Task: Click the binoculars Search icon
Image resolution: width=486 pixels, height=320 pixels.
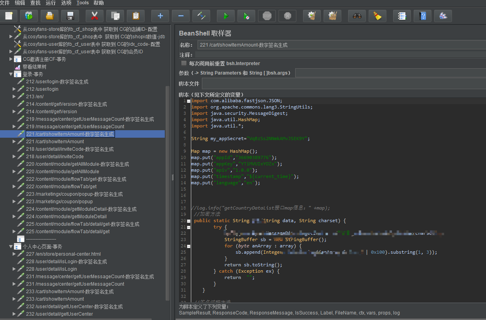Action: (357, 16)
